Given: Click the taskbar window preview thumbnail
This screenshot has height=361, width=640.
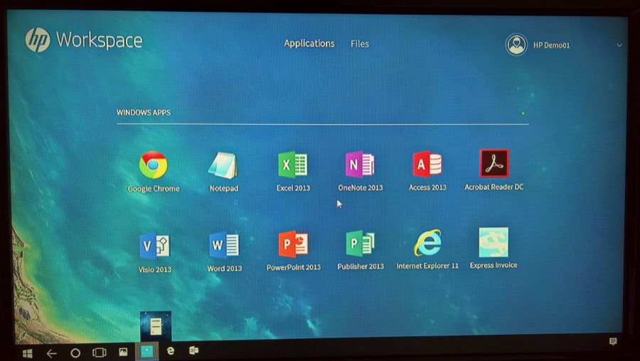Looking at the screenshot, I should tap(156, 326).
